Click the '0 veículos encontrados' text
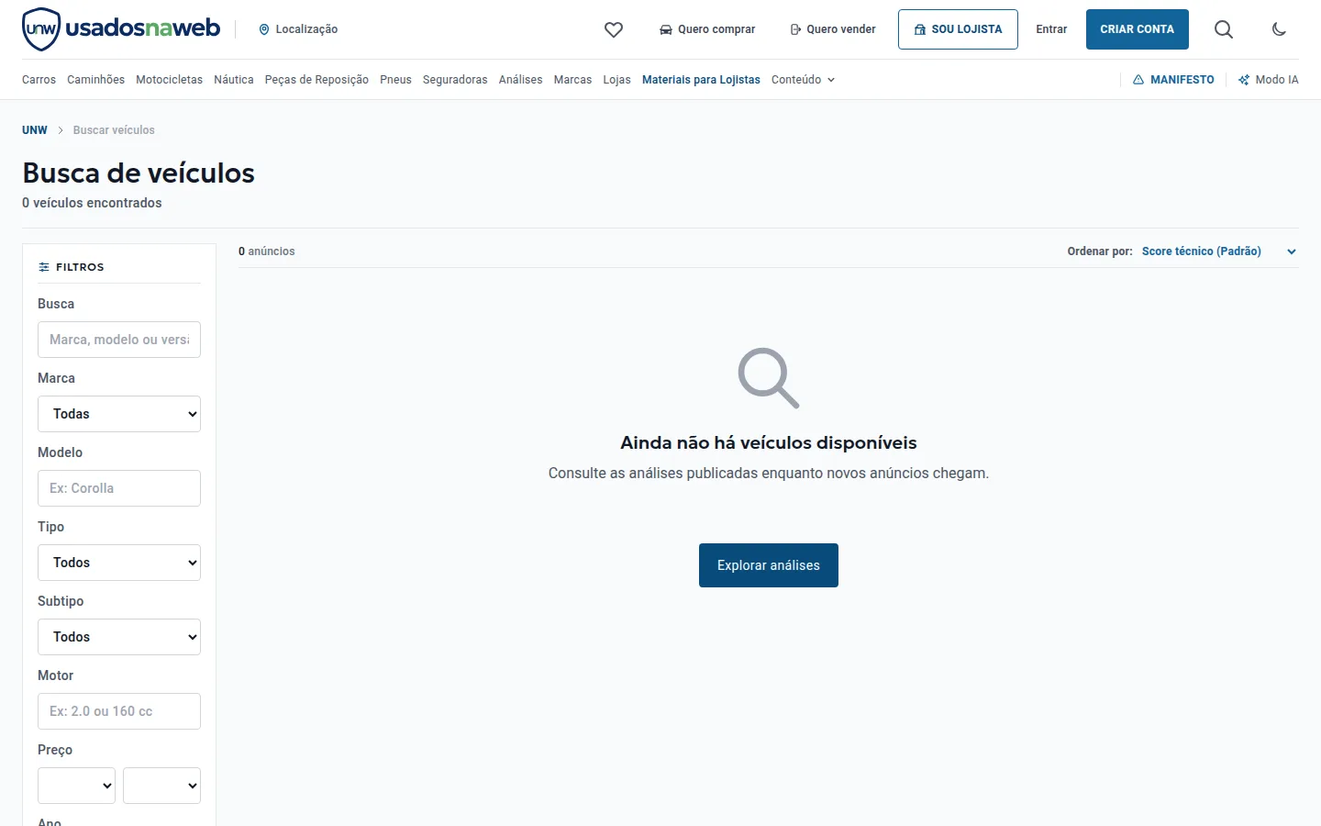 [92, 203]
